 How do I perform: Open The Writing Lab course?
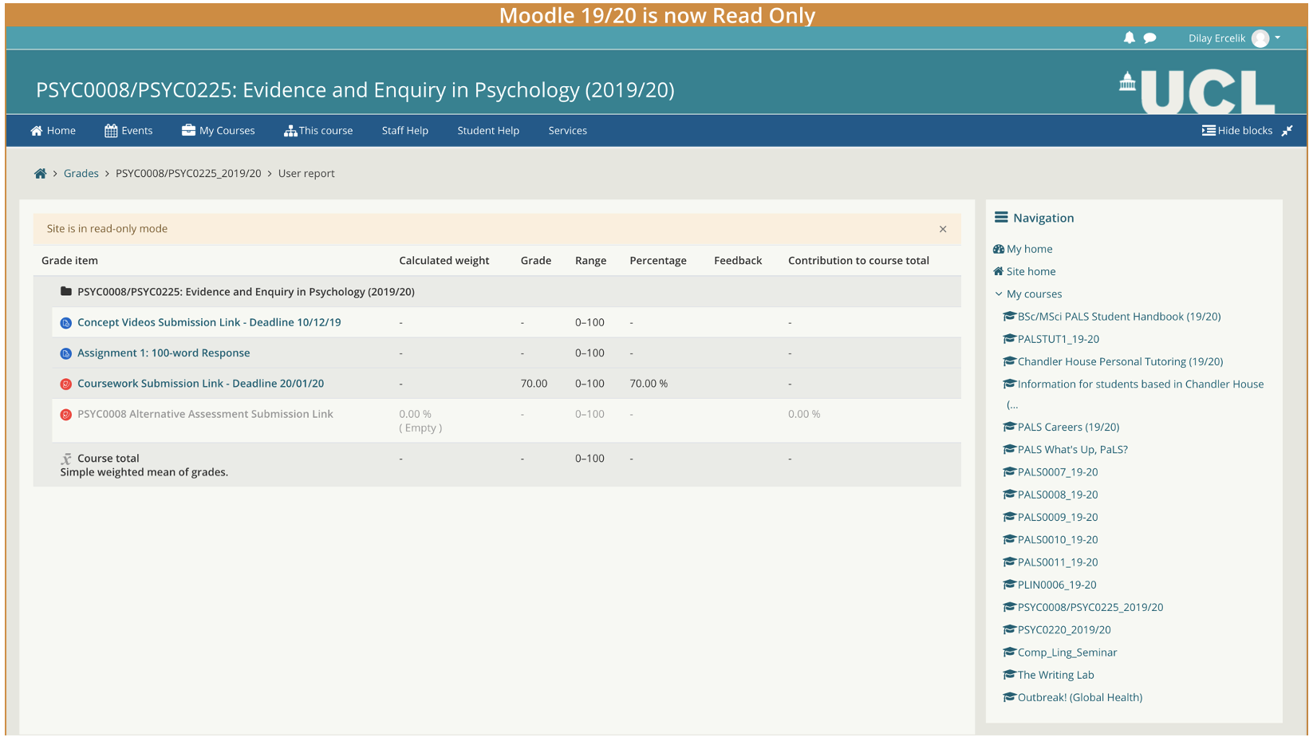coord(1055,675)
